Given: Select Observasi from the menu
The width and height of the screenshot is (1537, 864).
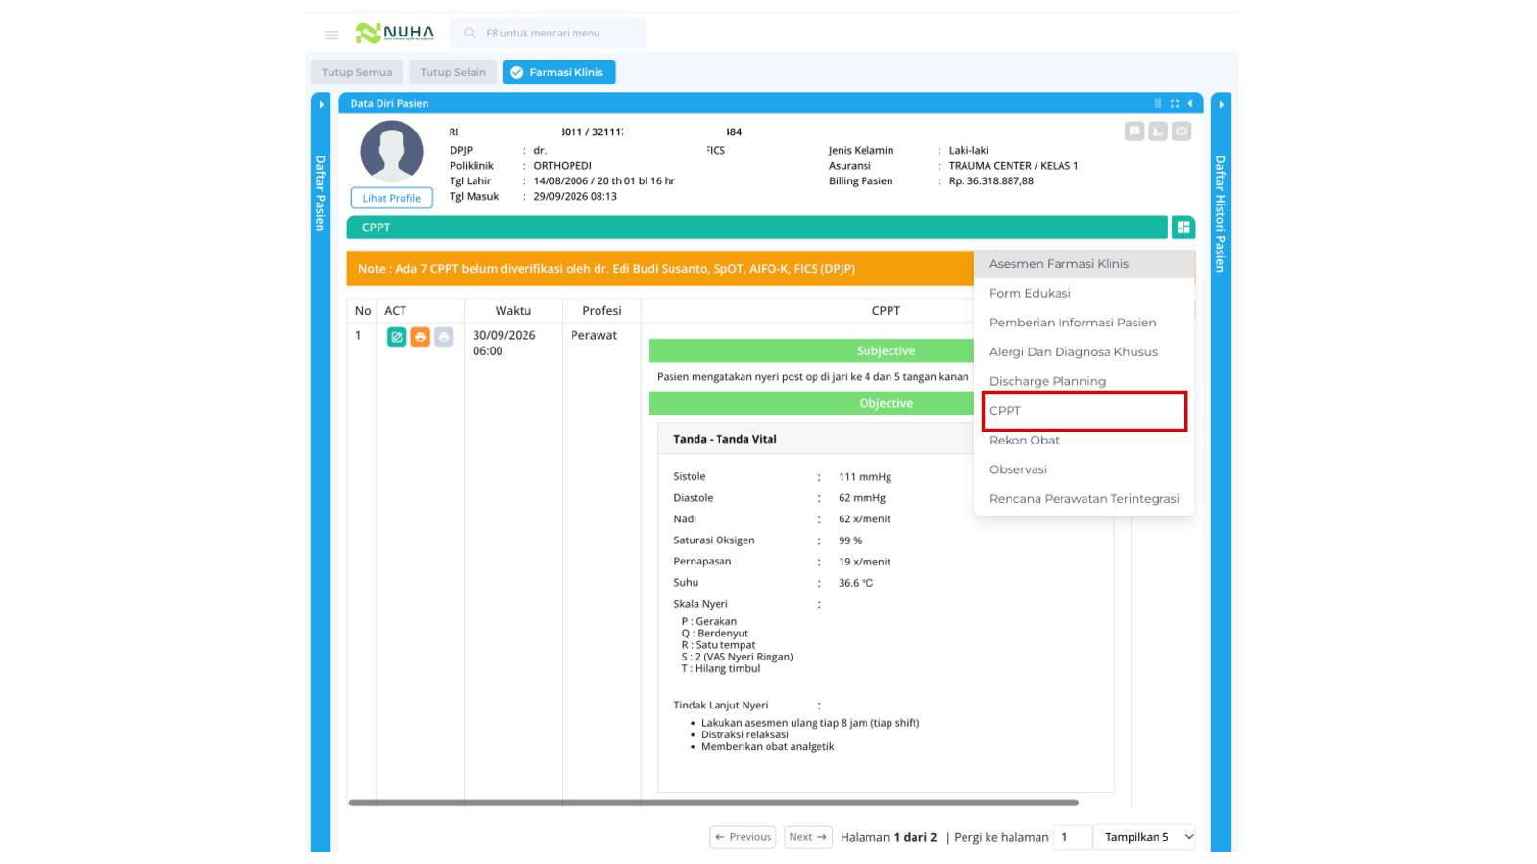Looking at the screenshot, I should [1085, 469].
